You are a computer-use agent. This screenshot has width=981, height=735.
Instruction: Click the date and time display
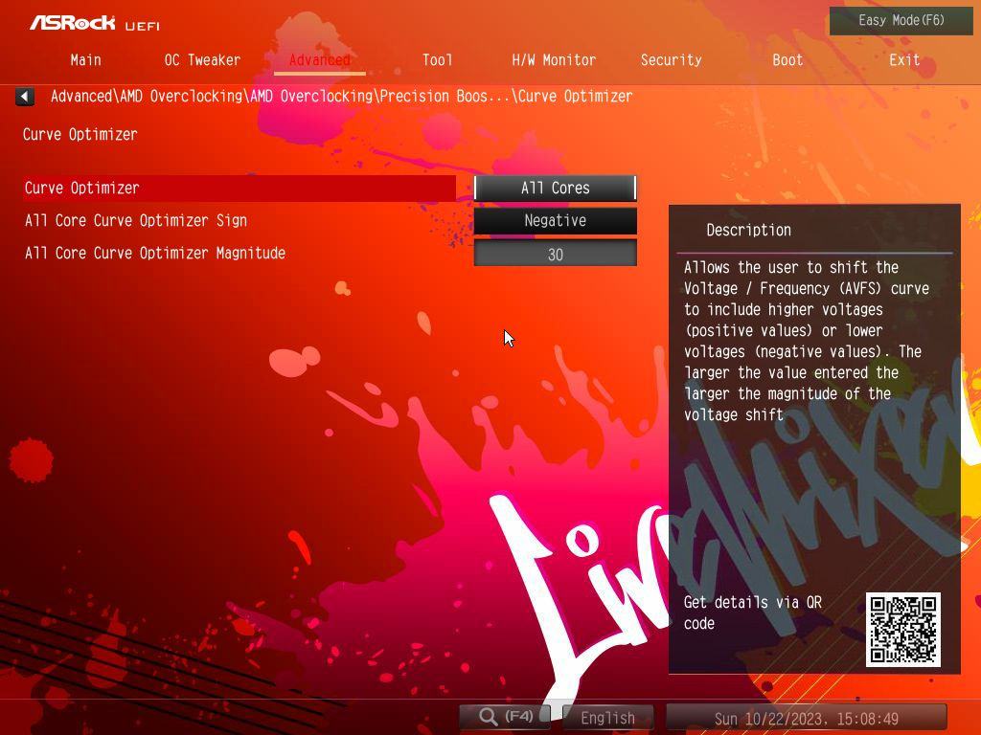click(806, 718)
